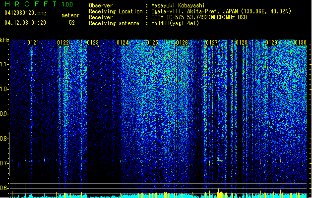Viewport: 312px width, 198px height.
Task: Click the date stamp 04.12.06 01:20
Action: tap(25, 23)
